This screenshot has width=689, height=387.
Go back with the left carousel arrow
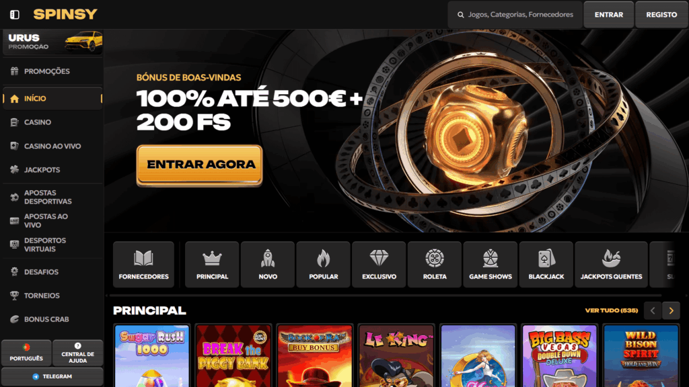(x=653, y=310)
